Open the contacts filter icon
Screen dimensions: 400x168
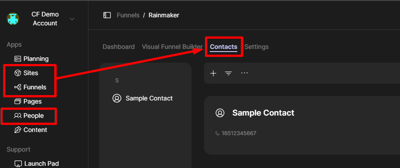coord(228,73)
